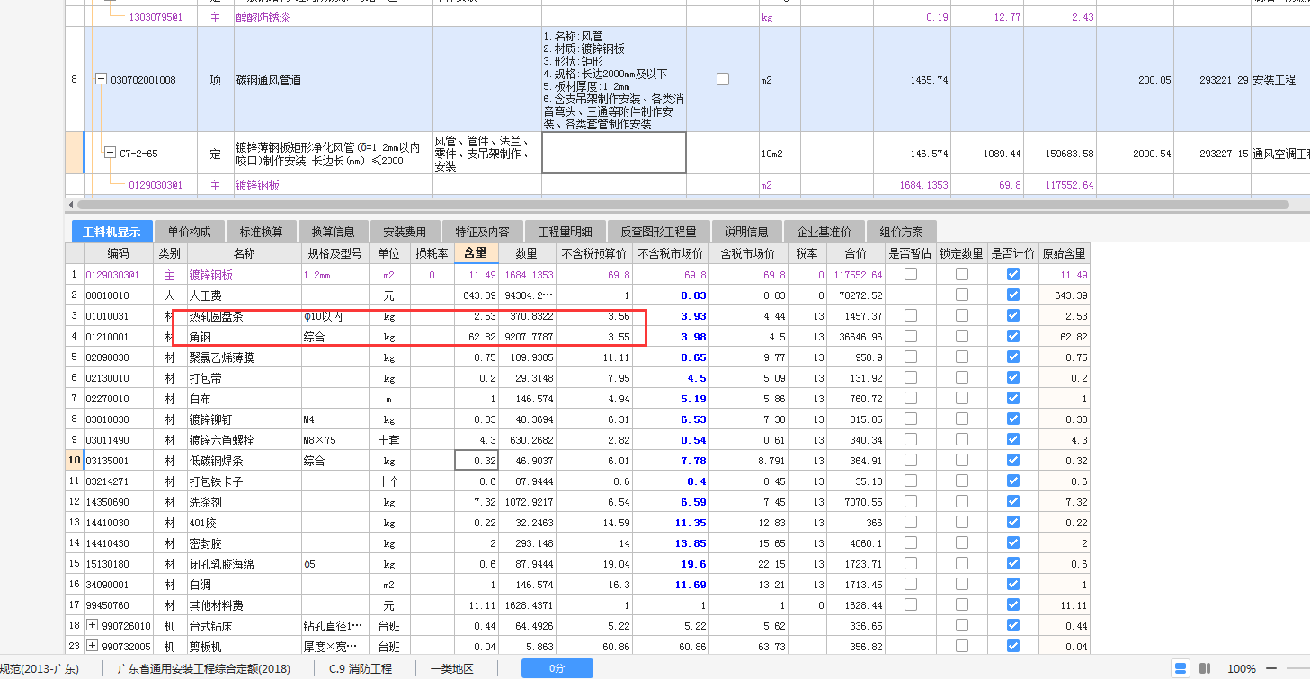Click 一类地区 in status bar
The image size is (1310, 679).
click(451, 668)
